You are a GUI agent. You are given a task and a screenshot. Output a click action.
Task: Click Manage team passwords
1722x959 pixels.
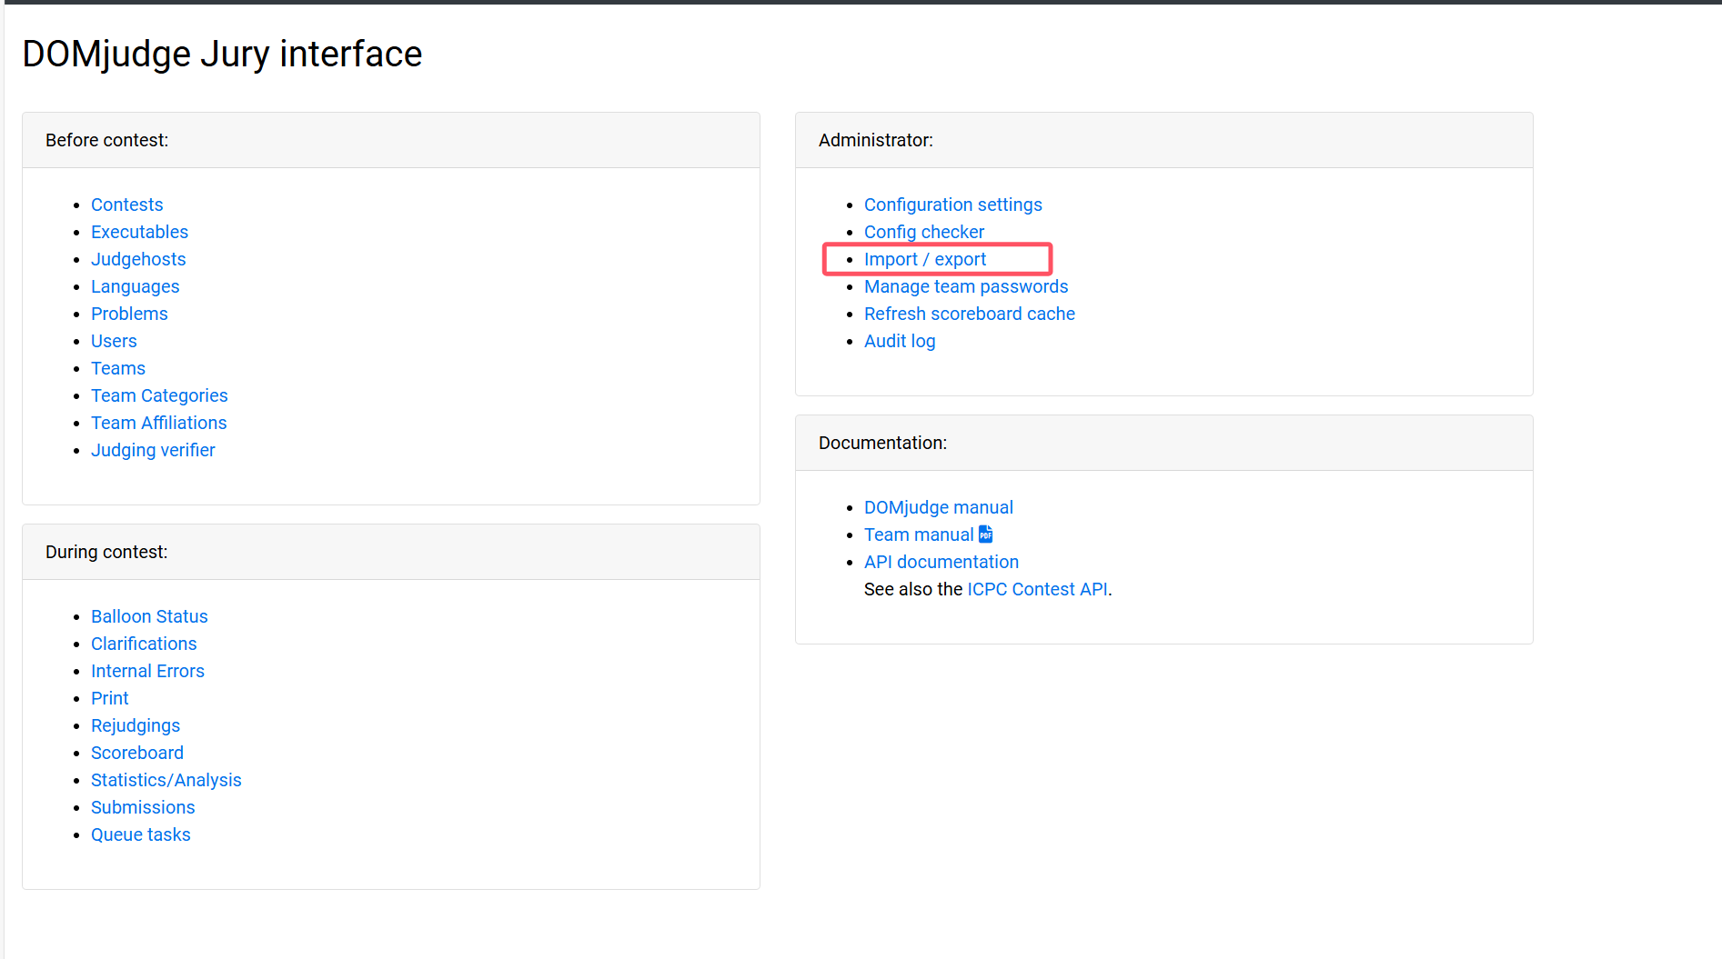tap(965, 286)
